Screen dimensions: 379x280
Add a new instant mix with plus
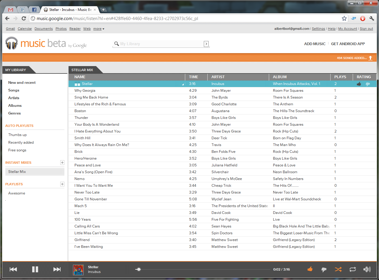62,163
